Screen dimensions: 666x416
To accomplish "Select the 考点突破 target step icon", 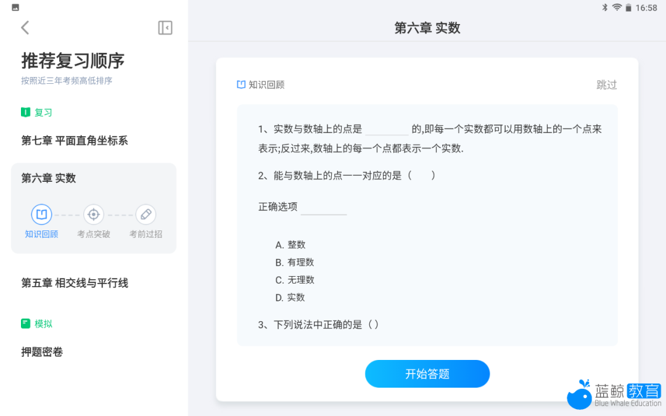I will 94,214.
